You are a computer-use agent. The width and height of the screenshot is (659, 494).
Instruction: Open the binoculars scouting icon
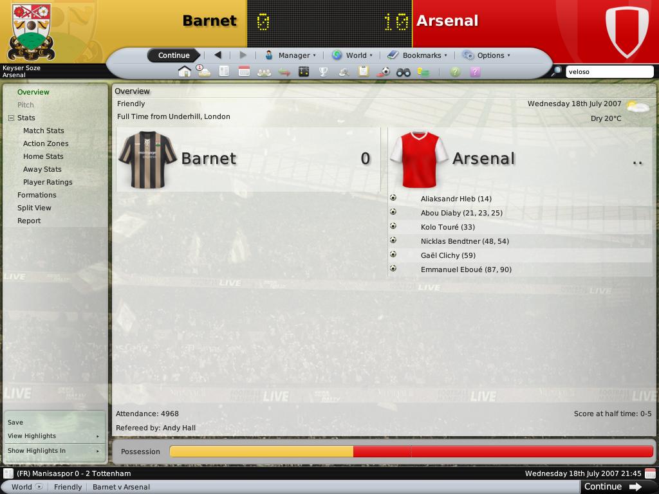(x=403, y=72)
